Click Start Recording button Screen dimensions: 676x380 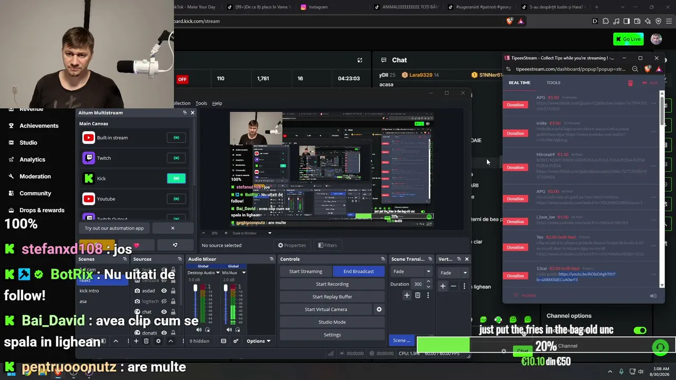pos(332,284)
